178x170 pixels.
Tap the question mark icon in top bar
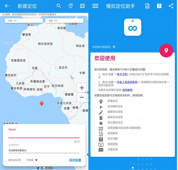[159, 6]
